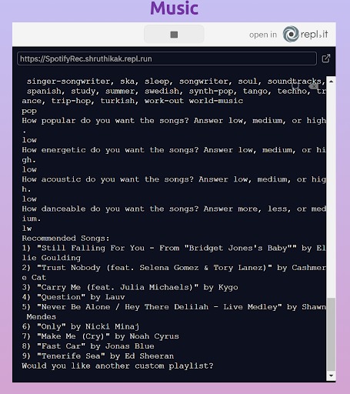Focus the SpotifyRec URL address field
The image size is (350, 394).
pyautogui.click(x=167, y=58)
